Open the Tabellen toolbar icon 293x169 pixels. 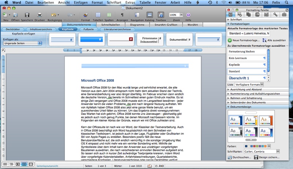[98, 15]
